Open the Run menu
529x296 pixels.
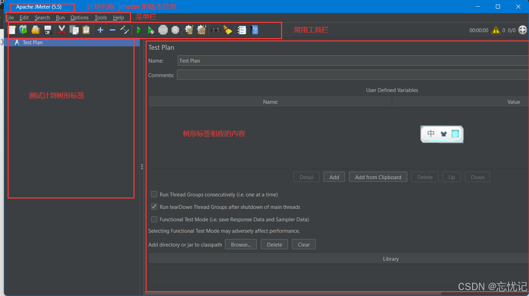click(60, 17)
